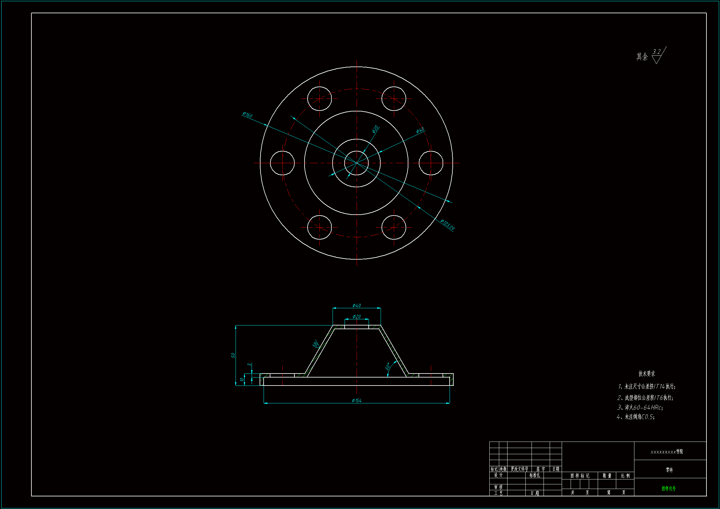Click the 标准化 label cell
Viewport: 720px width, 509px height.
tap(535, 475)
